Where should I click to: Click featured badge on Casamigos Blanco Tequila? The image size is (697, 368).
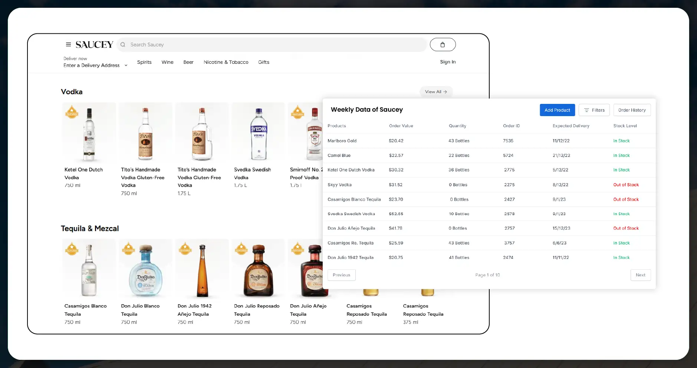72,248
